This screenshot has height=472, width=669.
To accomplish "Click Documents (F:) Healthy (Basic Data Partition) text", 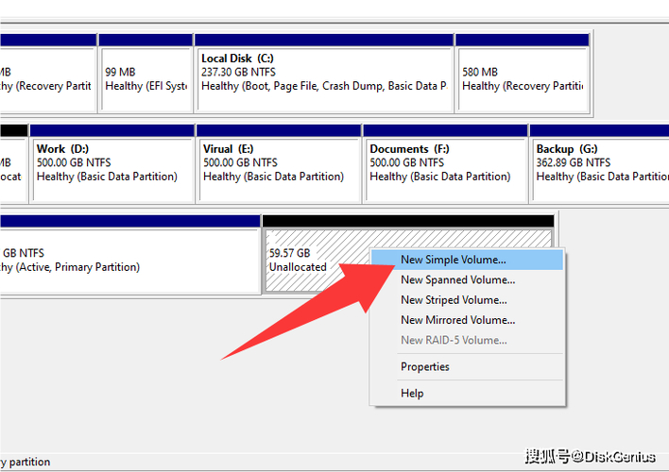I will click(440, 177).
